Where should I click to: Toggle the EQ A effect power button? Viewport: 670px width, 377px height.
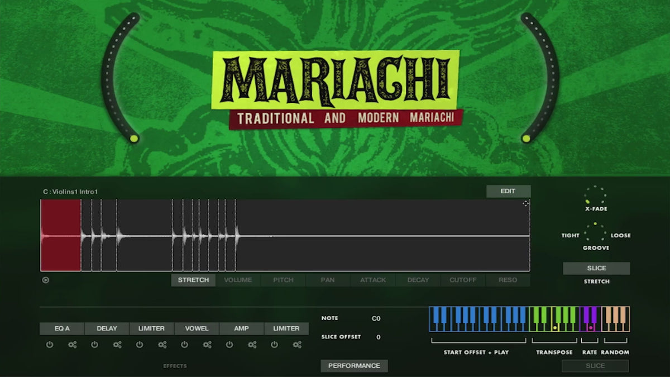[x=50, y=345]
